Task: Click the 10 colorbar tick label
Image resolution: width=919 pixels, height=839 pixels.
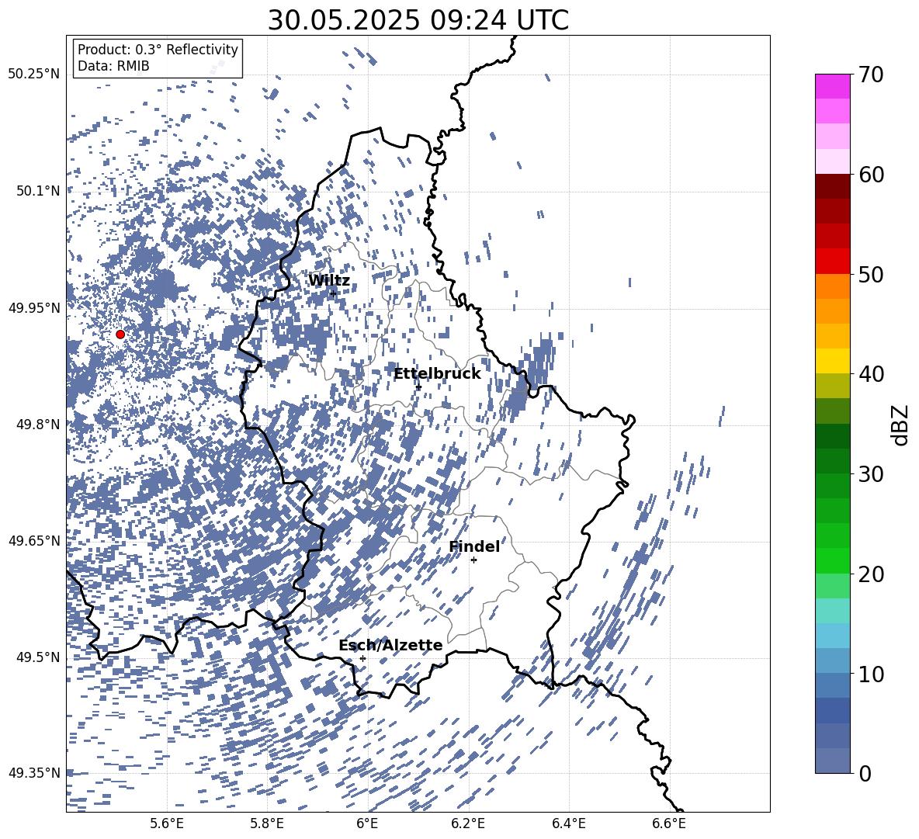Action: 872,674
